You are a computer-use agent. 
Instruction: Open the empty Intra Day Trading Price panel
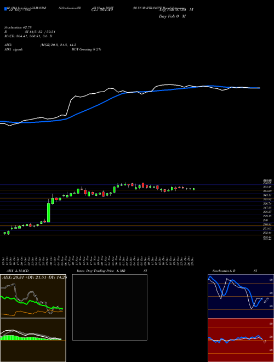click(x=110, y=307)
